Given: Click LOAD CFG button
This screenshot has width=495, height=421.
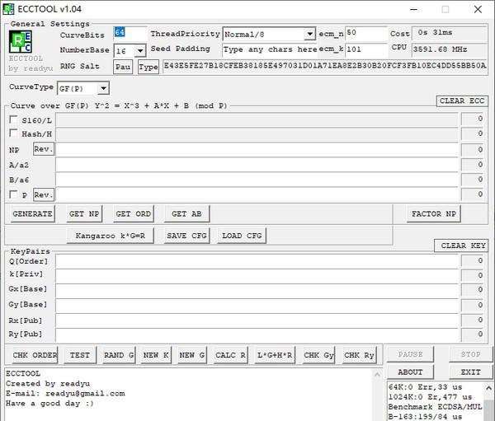Looking at the screenshot, I should click(242, 236).
